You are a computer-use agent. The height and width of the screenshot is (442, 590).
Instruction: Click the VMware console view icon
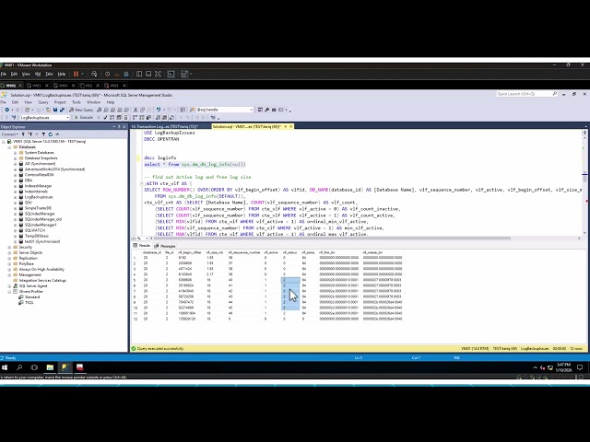171,74
